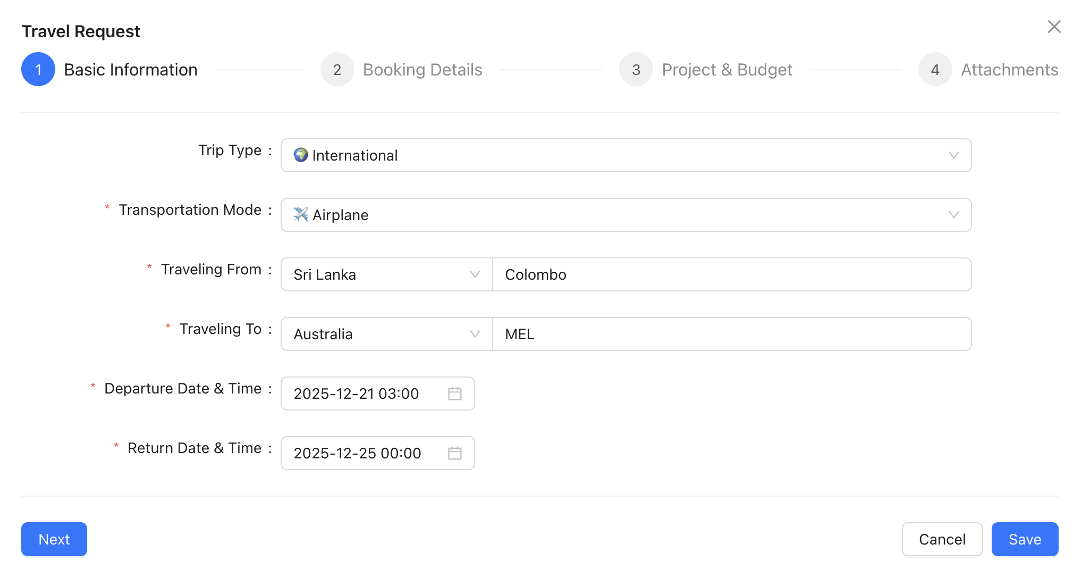Click the Colombo city input field
1082x586 pixels.
point(731,274)
